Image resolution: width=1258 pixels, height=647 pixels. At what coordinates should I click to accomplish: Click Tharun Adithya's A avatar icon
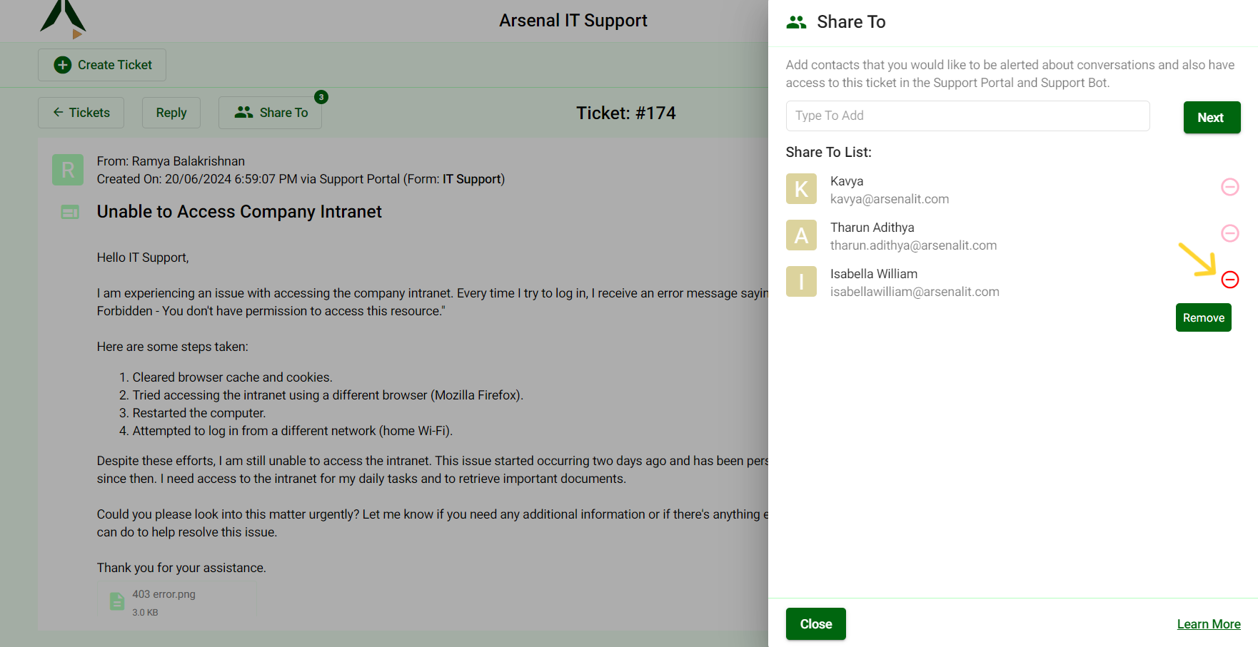coord(801,235)
